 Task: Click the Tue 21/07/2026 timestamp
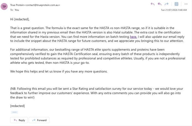coord(174,10)
